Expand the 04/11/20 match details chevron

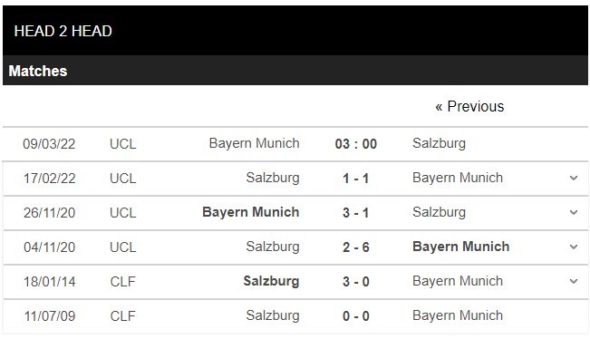coord(574,247)
